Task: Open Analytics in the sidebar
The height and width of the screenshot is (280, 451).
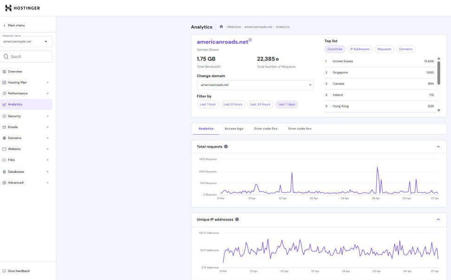Action: 26,104
